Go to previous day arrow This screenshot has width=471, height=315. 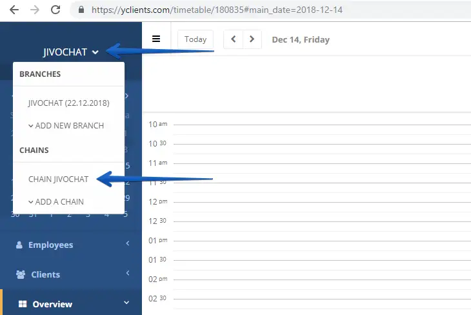click(233, 39)
